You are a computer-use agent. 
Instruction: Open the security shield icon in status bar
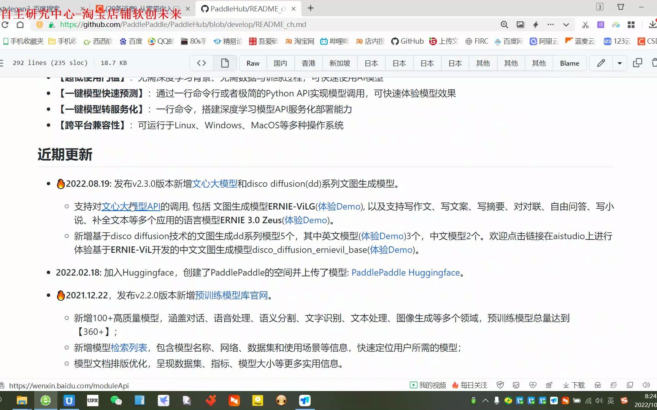tap(500, 385)
